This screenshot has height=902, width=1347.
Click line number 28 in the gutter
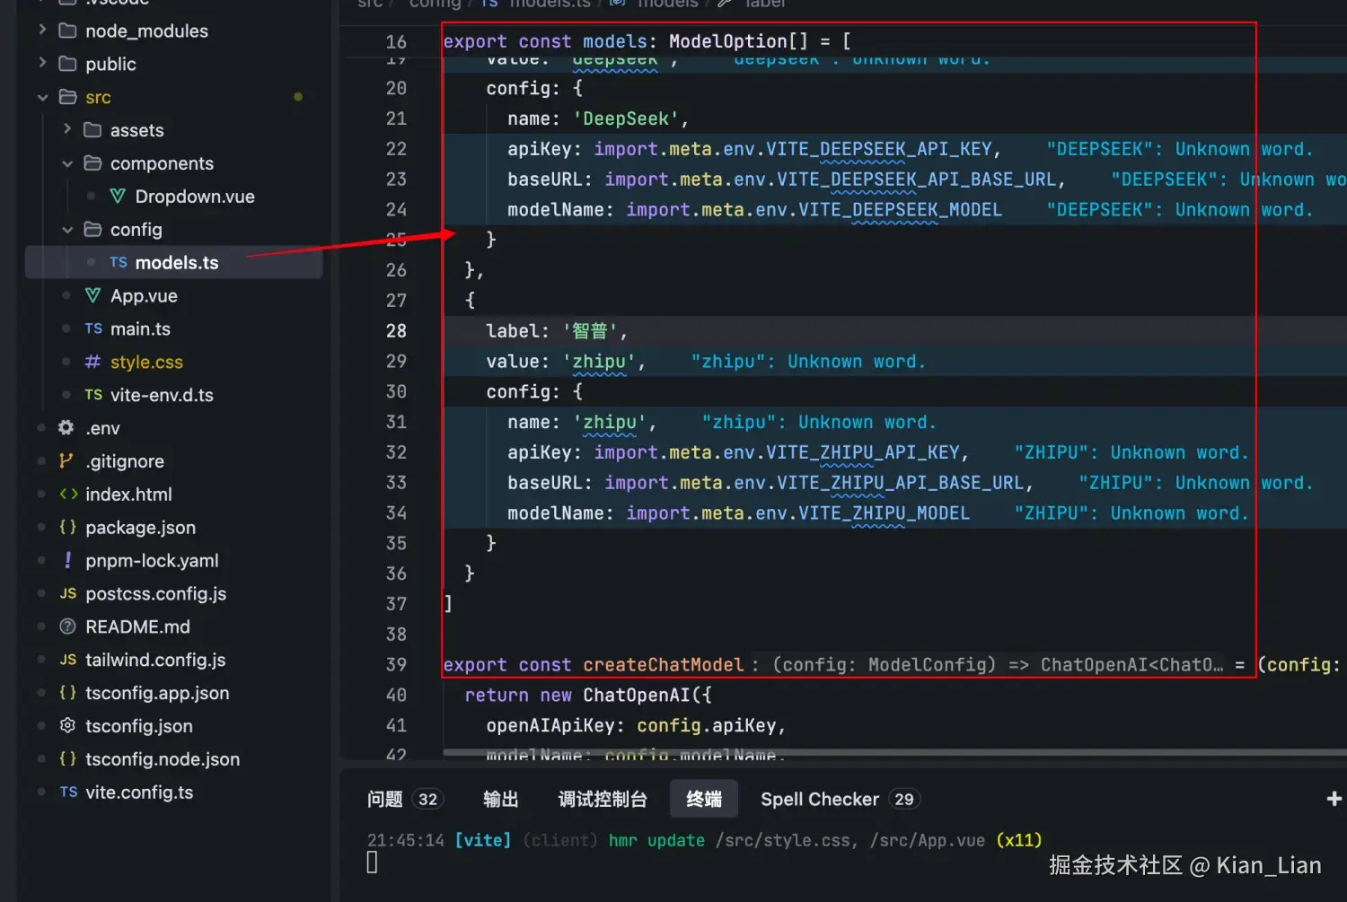pos(396,331)
